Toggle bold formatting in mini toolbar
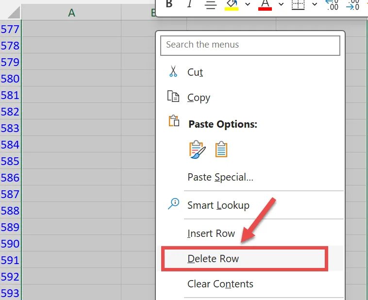 [x=169, y=4]
